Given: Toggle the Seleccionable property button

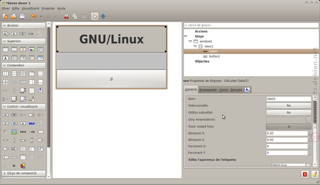Looking at the screenshot, I should pyautogui.click(x=288, y=105).
